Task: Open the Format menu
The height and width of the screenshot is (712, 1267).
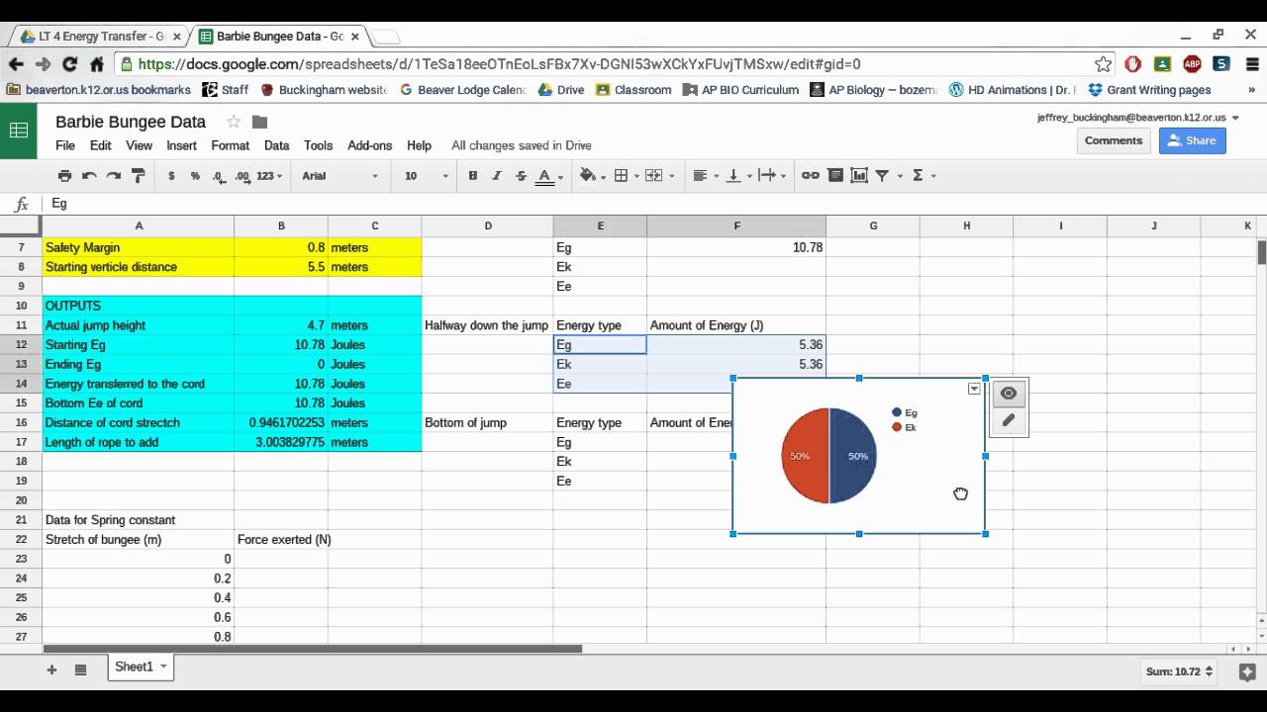Action: [230, 145]
